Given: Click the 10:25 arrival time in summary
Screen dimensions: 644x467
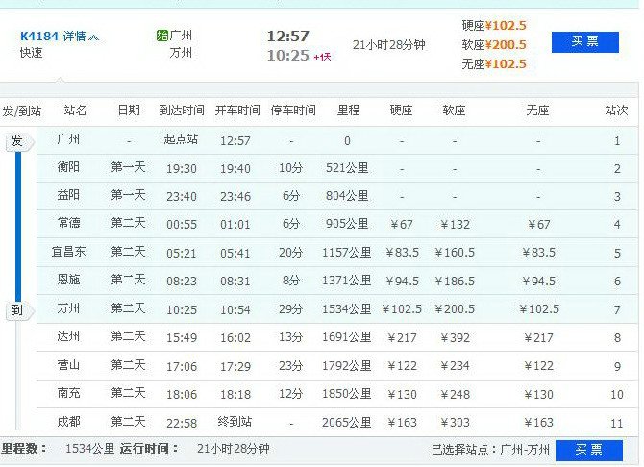Looking at the screenshot, I should (x=288, y=56).
